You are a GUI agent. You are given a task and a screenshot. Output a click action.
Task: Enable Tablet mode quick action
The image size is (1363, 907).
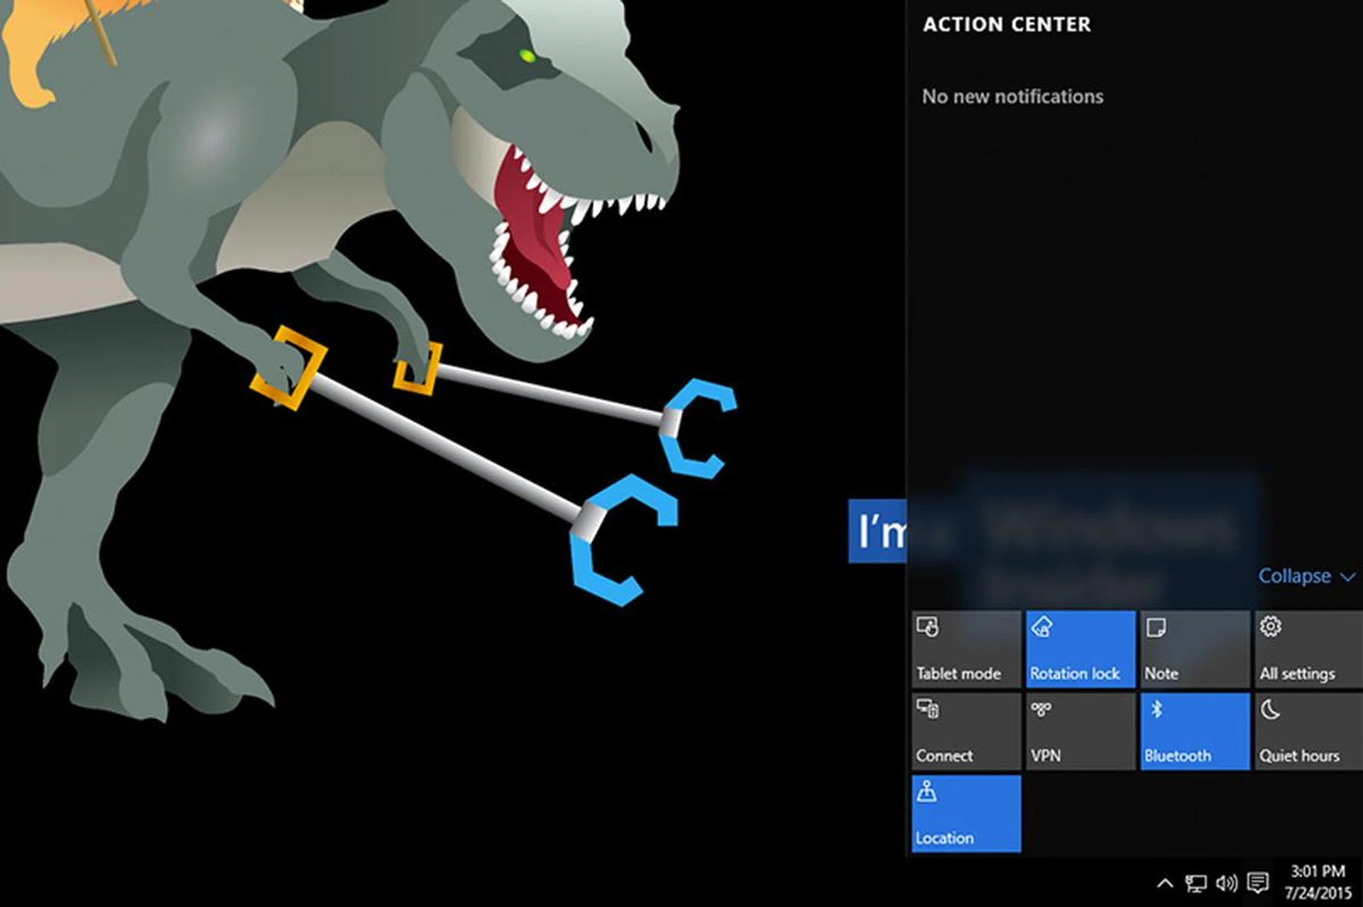coord(965,649)
